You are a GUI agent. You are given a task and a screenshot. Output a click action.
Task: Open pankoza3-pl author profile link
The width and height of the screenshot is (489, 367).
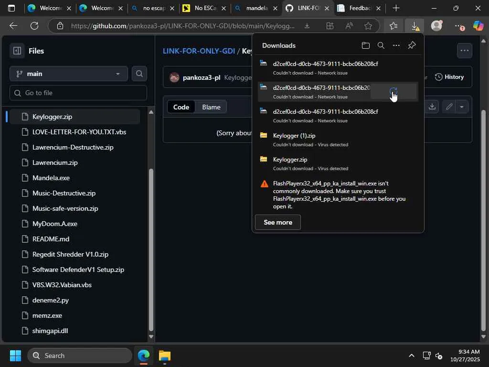tap(202, 77)
